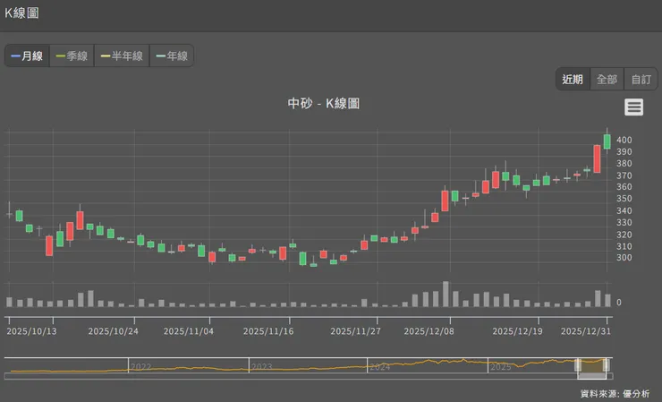Screen dimensions: 662x402
Task: Select the 近期 range tab
Action: 573,79
